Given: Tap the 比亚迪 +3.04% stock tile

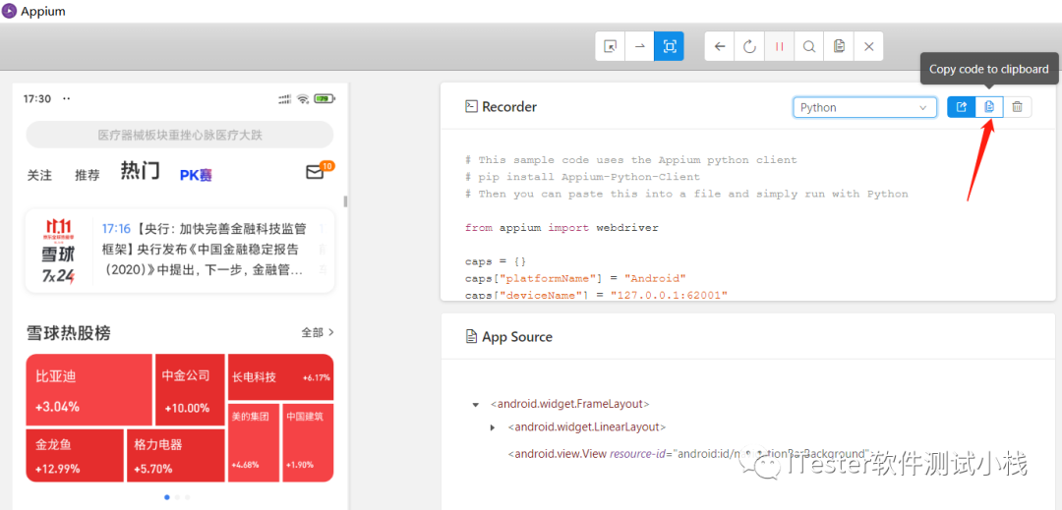Looking at the screenshot, I should pyautogui.click(x=88, y=390).
